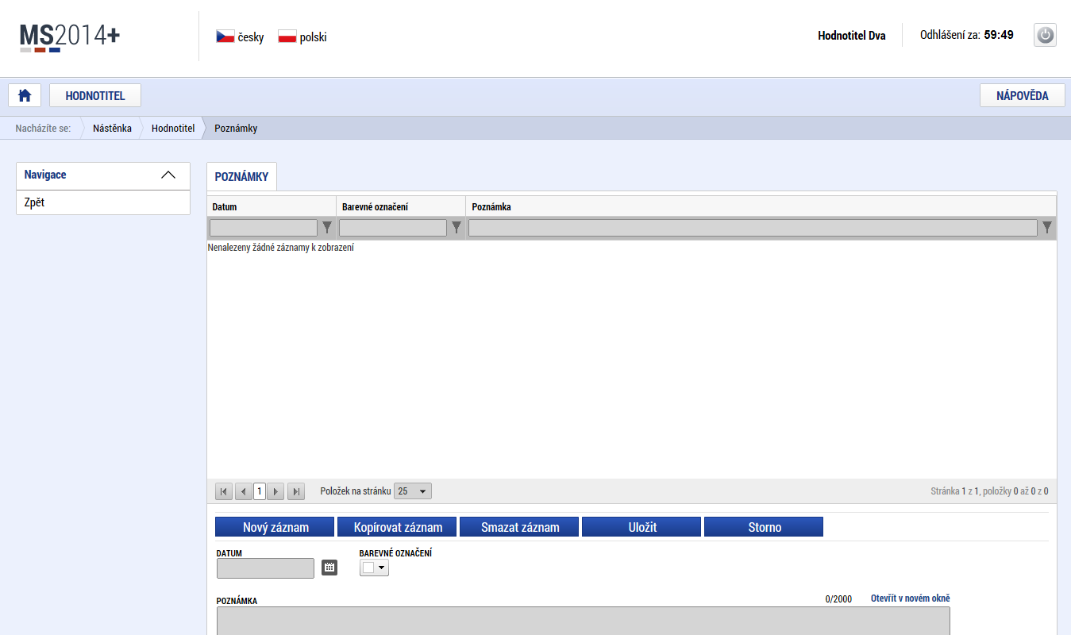Click the logout power icon
Image resolution: width=1071 pixels, height=635 pixels.
click(x=1045, y=35)
